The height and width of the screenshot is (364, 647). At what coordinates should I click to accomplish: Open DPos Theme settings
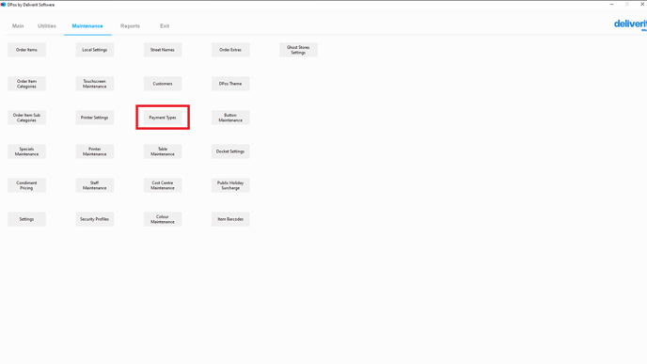230,84
